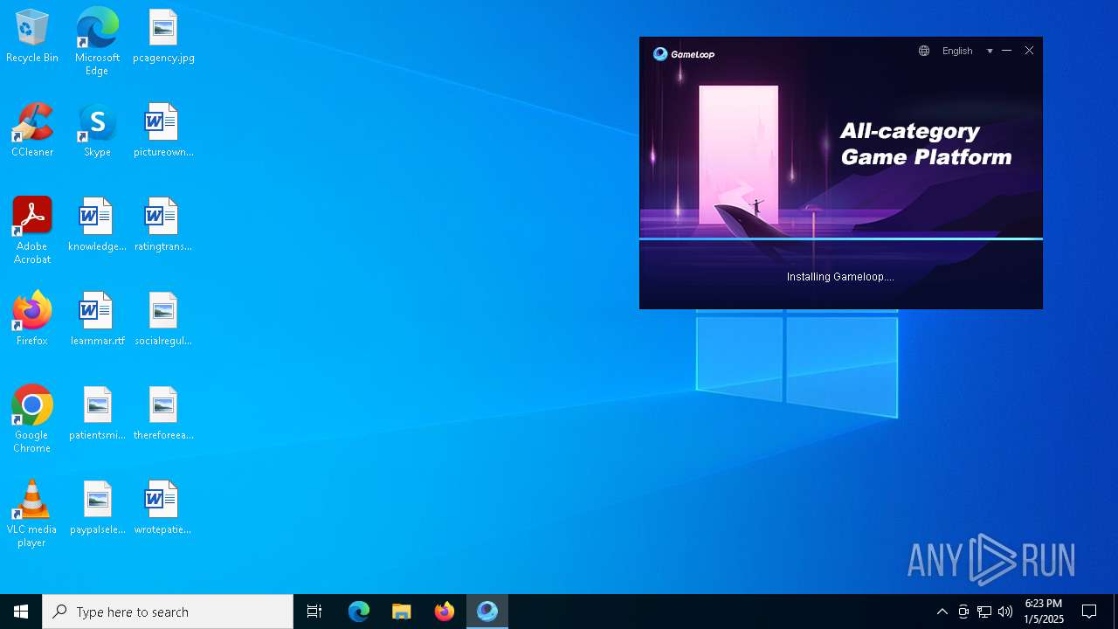This screenshot has width=1118, height=629.
Task: Select knowledge... Word document icon
Action: pos(97,225)
